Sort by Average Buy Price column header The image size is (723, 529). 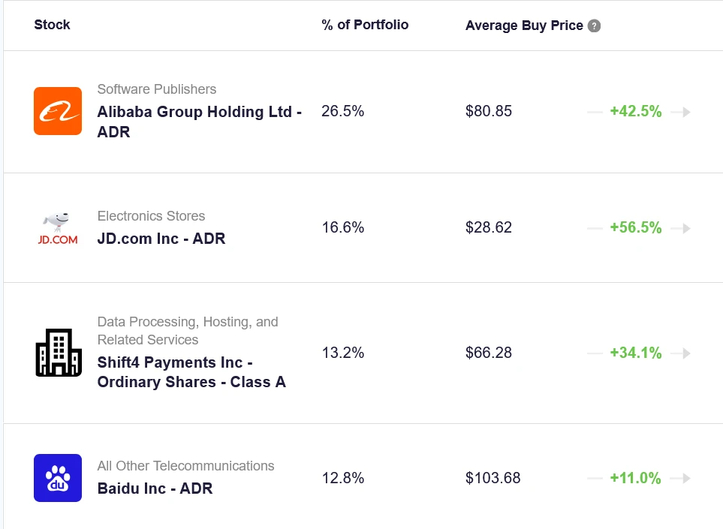(524, 26)
